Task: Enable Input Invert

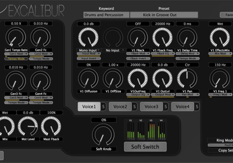Action: pyautogui.click(x=89, y=59)
